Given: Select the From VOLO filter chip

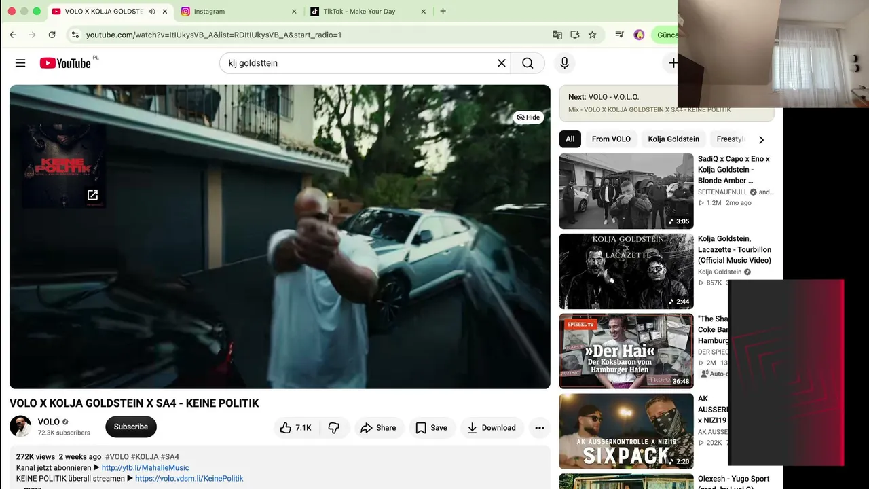Looking at the screenshot, I should [611, 139].
